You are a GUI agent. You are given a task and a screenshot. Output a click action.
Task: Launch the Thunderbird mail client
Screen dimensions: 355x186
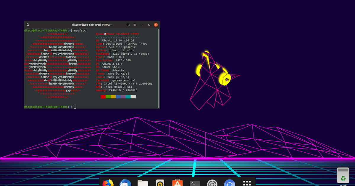(125, 183)
